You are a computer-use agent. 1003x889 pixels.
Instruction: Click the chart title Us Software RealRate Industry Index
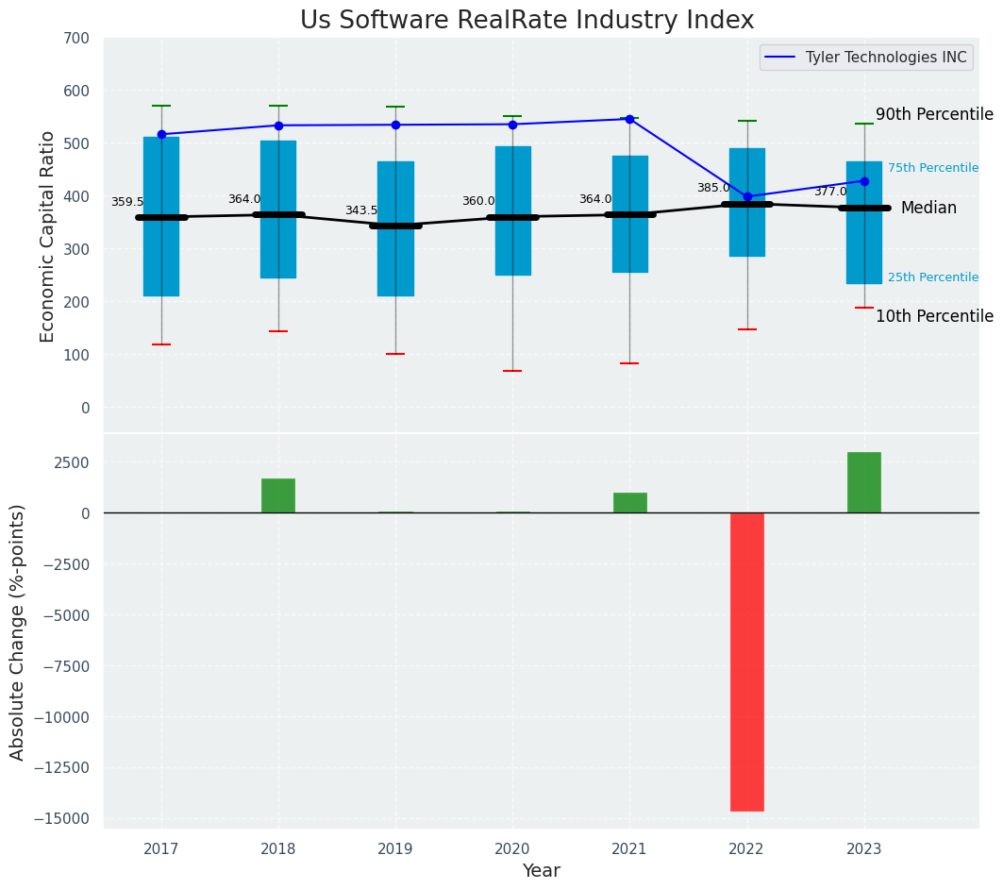click(527, 21)
